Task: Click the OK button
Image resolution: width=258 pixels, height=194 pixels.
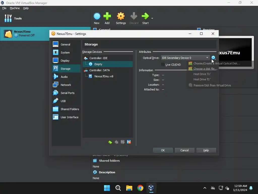Action: click(163, 150)
